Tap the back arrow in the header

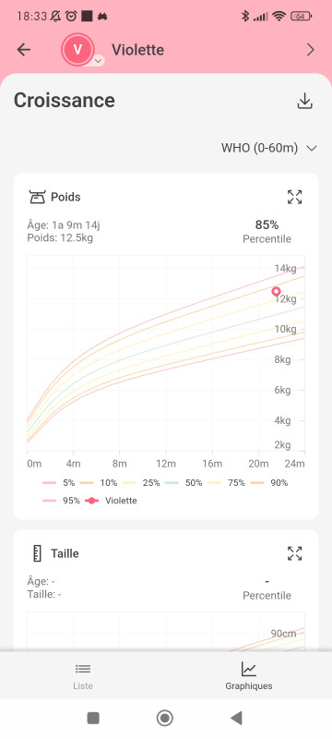click(23, 50)
